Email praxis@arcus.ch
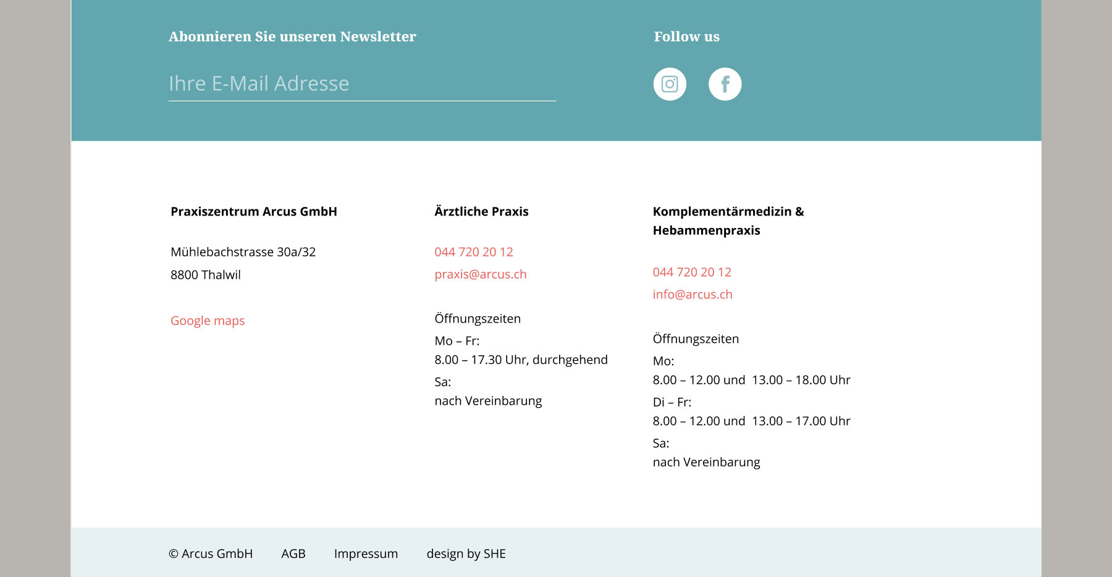 coord(481,274)
